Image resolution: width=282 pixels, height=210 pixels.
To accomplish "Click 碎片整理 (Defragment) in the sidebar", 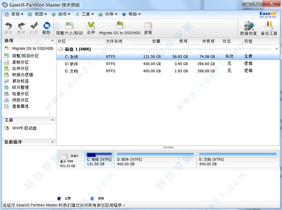I will 19,88.
